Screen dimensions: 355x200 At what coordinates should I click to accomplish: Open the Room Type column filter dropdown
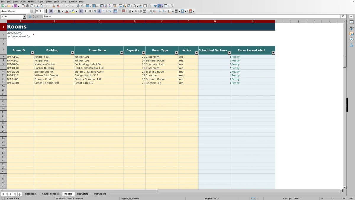pos(177,53)
